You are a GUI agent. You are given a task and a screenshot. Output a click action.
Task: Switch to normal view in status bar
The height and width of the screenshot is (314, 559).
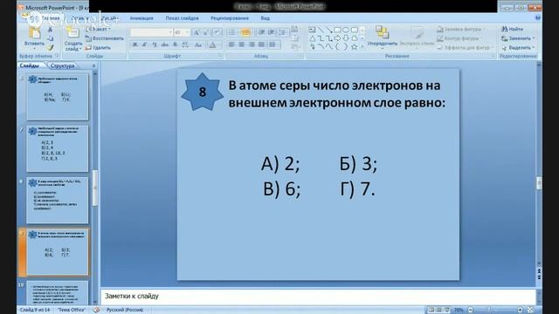[431, 311]
